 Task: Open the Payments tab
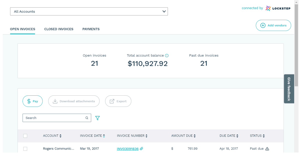point(91,29)
